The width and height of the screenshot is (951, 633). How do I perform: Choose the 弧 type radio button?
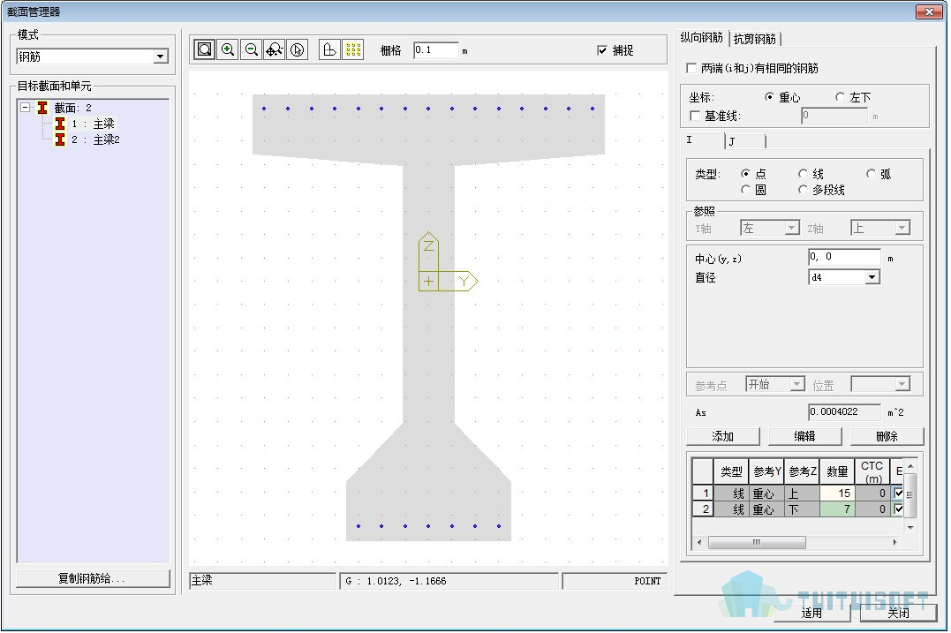(871, 173)
